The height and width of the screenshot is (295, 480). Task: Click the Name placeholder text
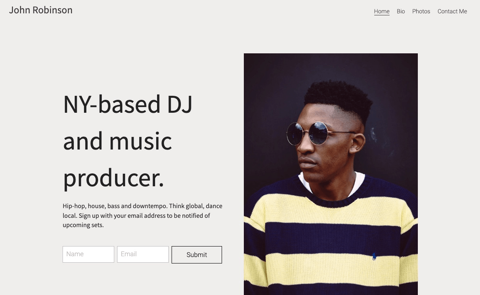click(x=75, y=254)
